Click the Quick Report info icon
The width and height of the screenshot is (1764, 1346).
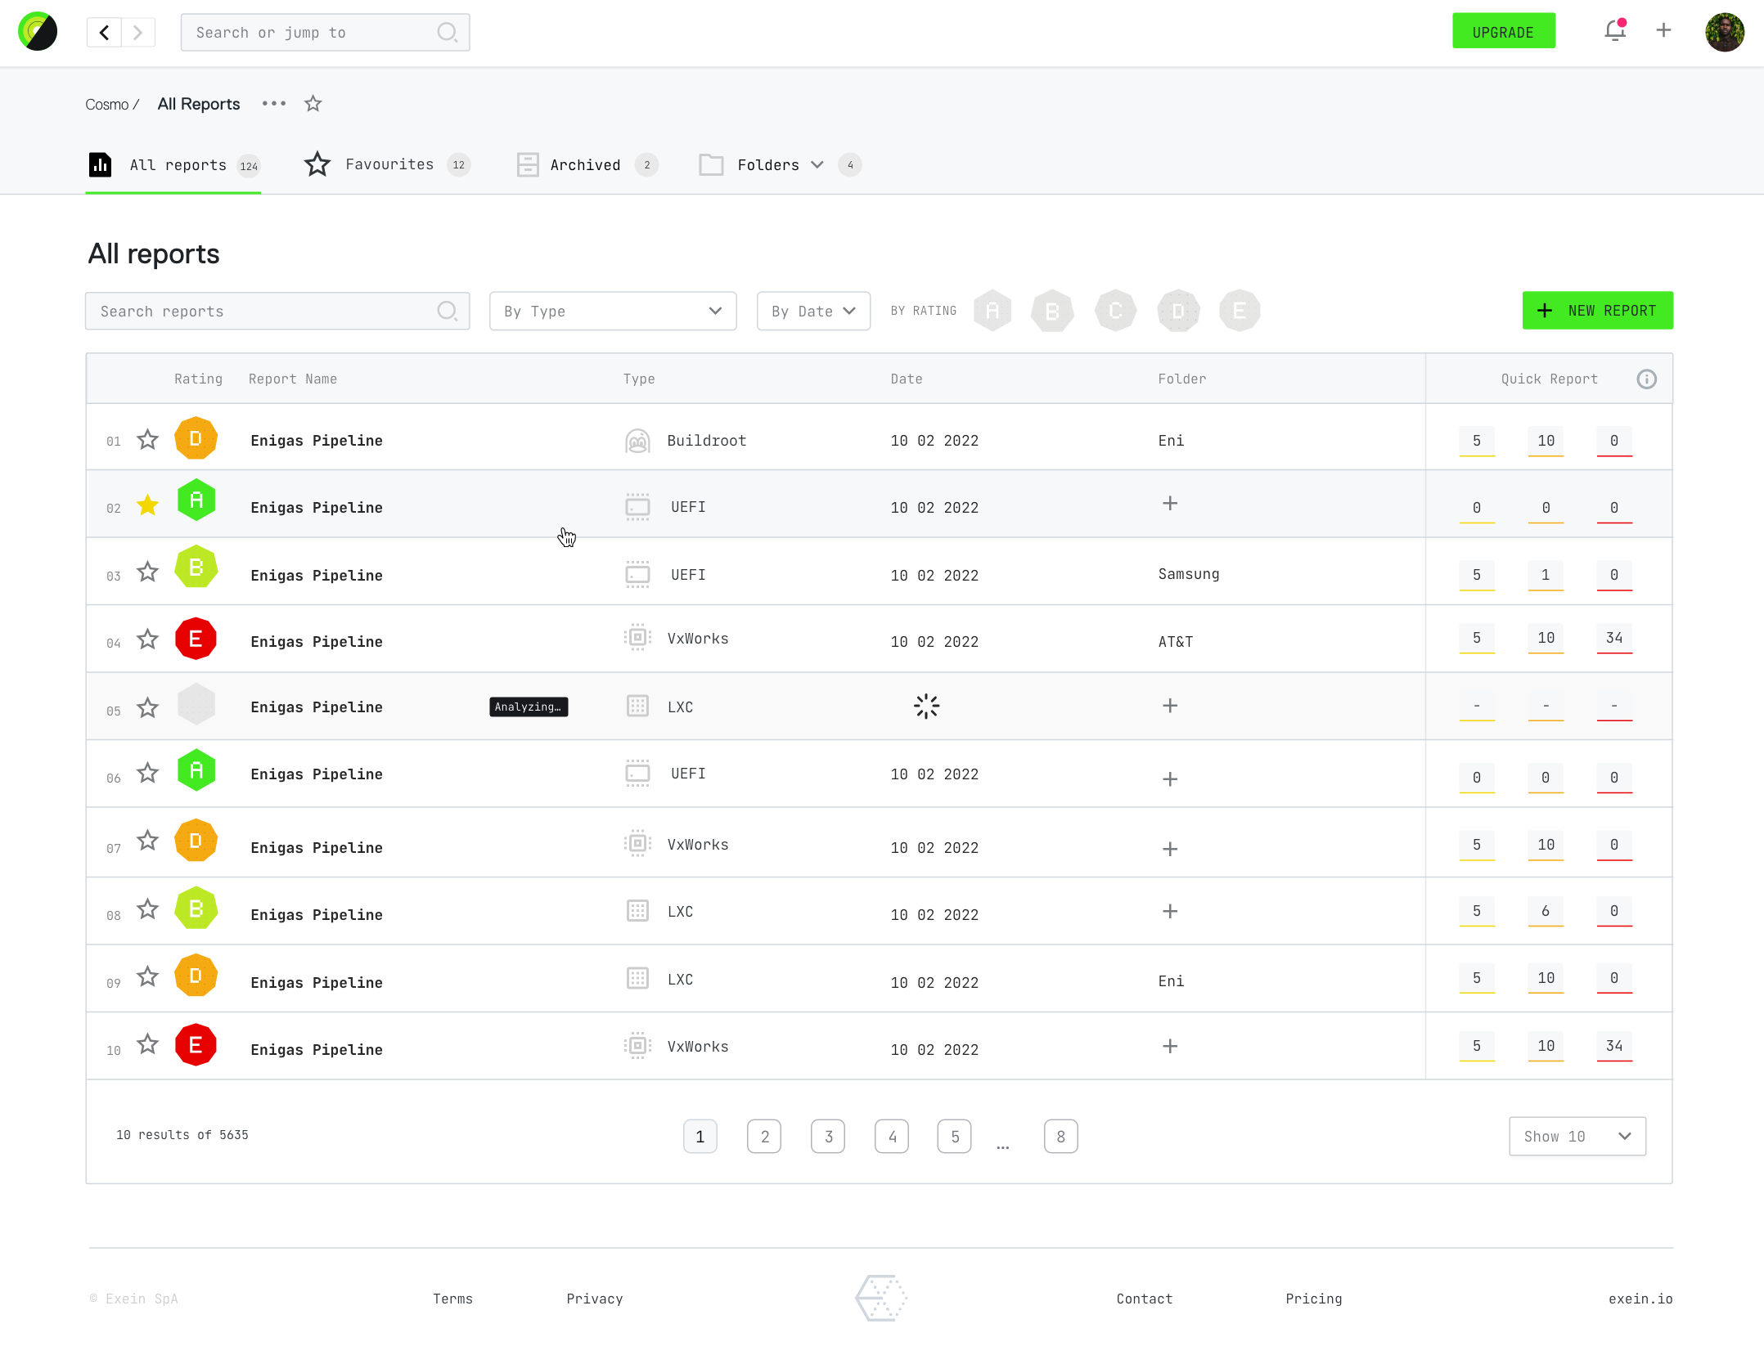coord(1646,379)
